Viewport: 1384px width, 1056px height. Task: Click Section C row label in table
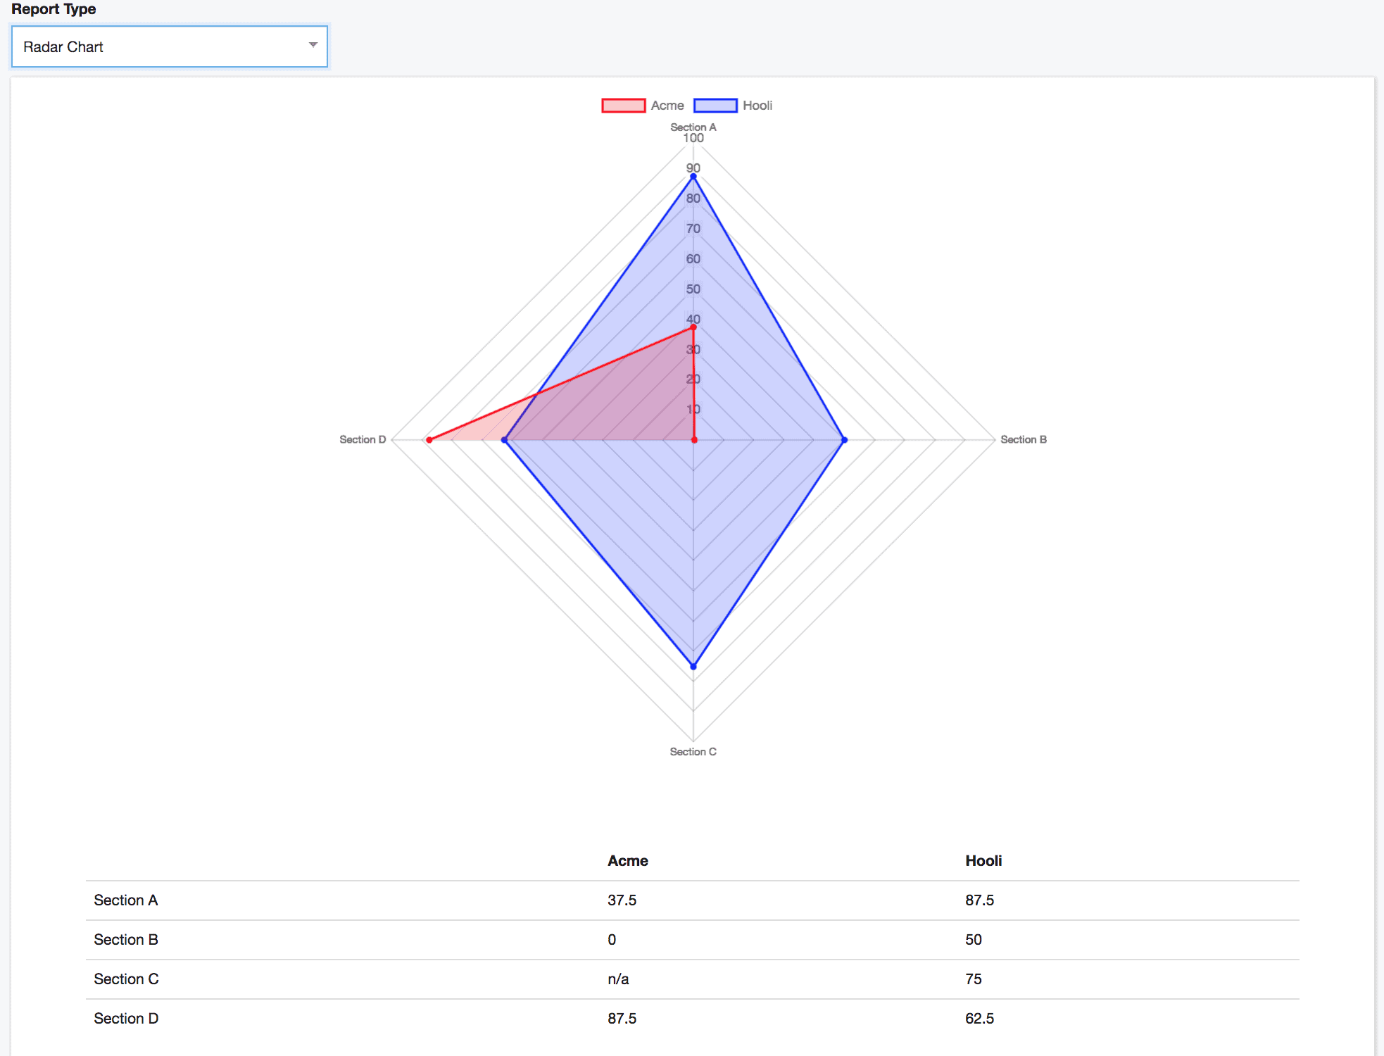127,979
